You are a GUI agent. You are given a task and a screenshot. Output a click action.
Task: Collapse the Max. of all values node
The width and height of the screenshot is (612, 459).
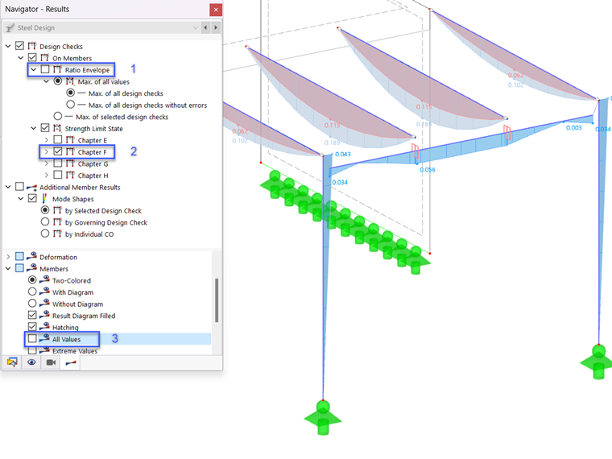coord(46,81)
